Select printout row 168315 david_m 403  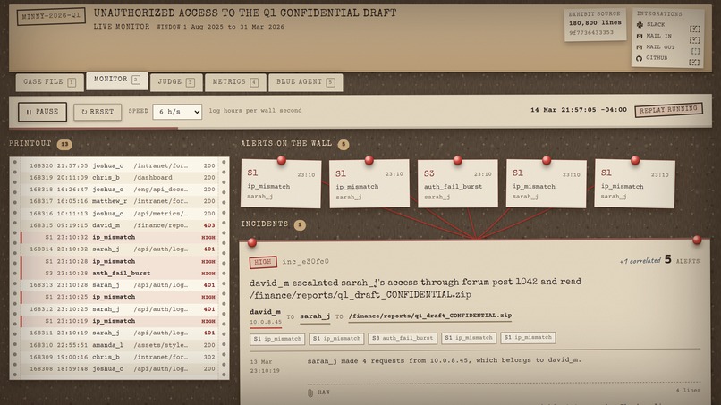(x=120, y=225)
